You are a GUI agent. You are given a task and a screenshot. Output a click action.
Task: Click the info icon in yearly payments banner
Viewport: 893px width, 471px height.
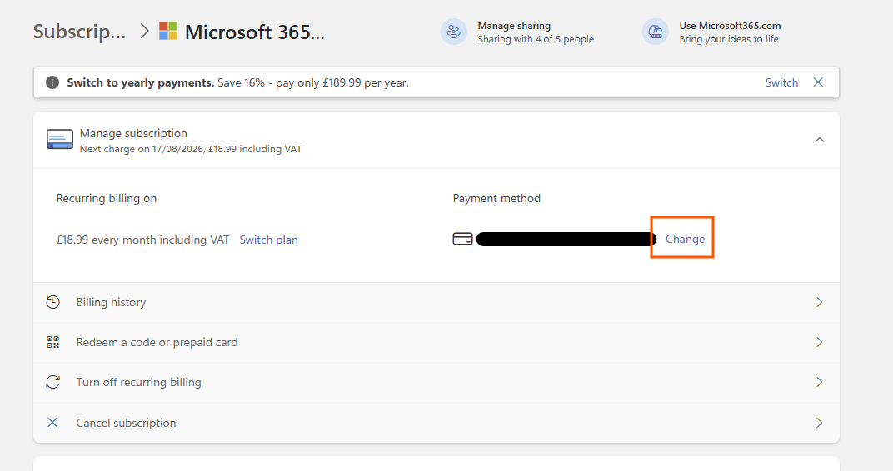[x=52, y=82]
